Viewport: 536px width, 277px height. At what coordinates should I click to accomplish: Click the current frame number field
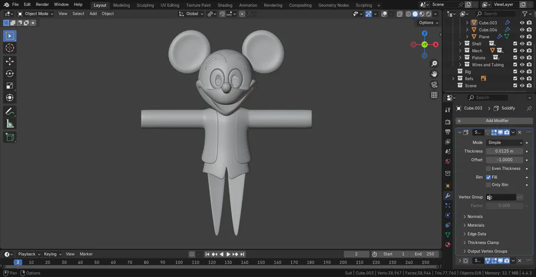coord(356,254)
